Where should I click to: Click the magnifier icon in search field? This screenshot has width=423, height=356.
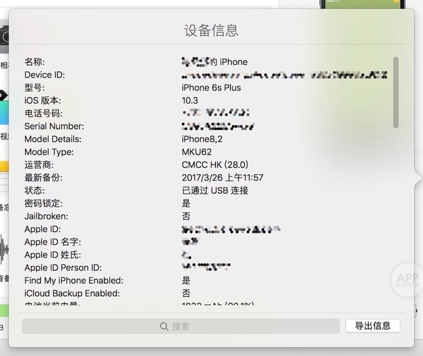coord(164,327)
